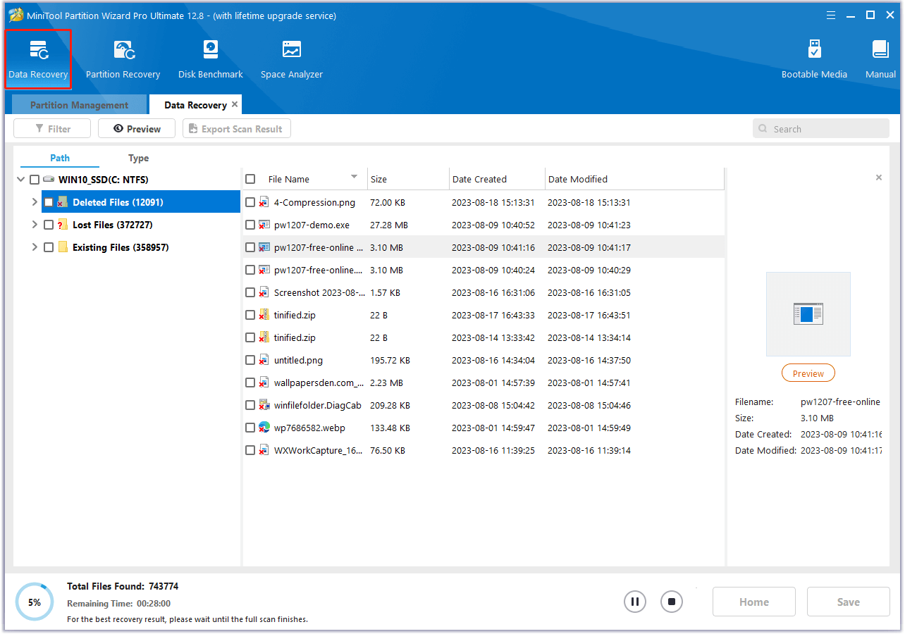The image size is (905, 634).
Task: Click the wallpapersden.com file icon
Action: 264,383
